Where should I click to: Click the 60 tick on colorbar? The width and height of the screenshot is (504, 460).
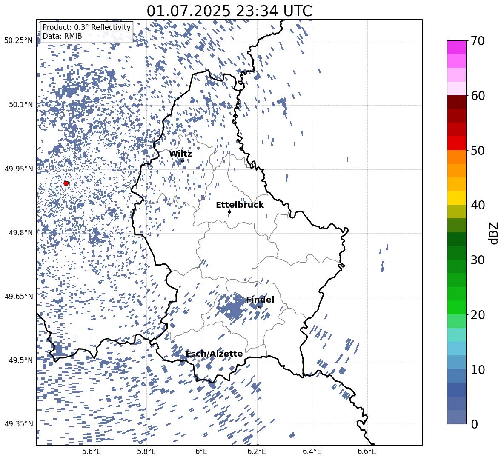(x=478, y=96)
